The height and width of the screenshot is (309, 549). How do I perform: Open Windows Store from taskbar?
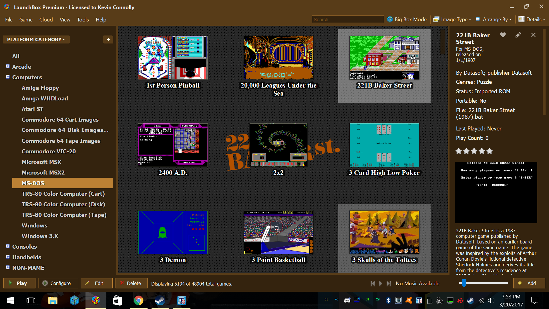117,300
